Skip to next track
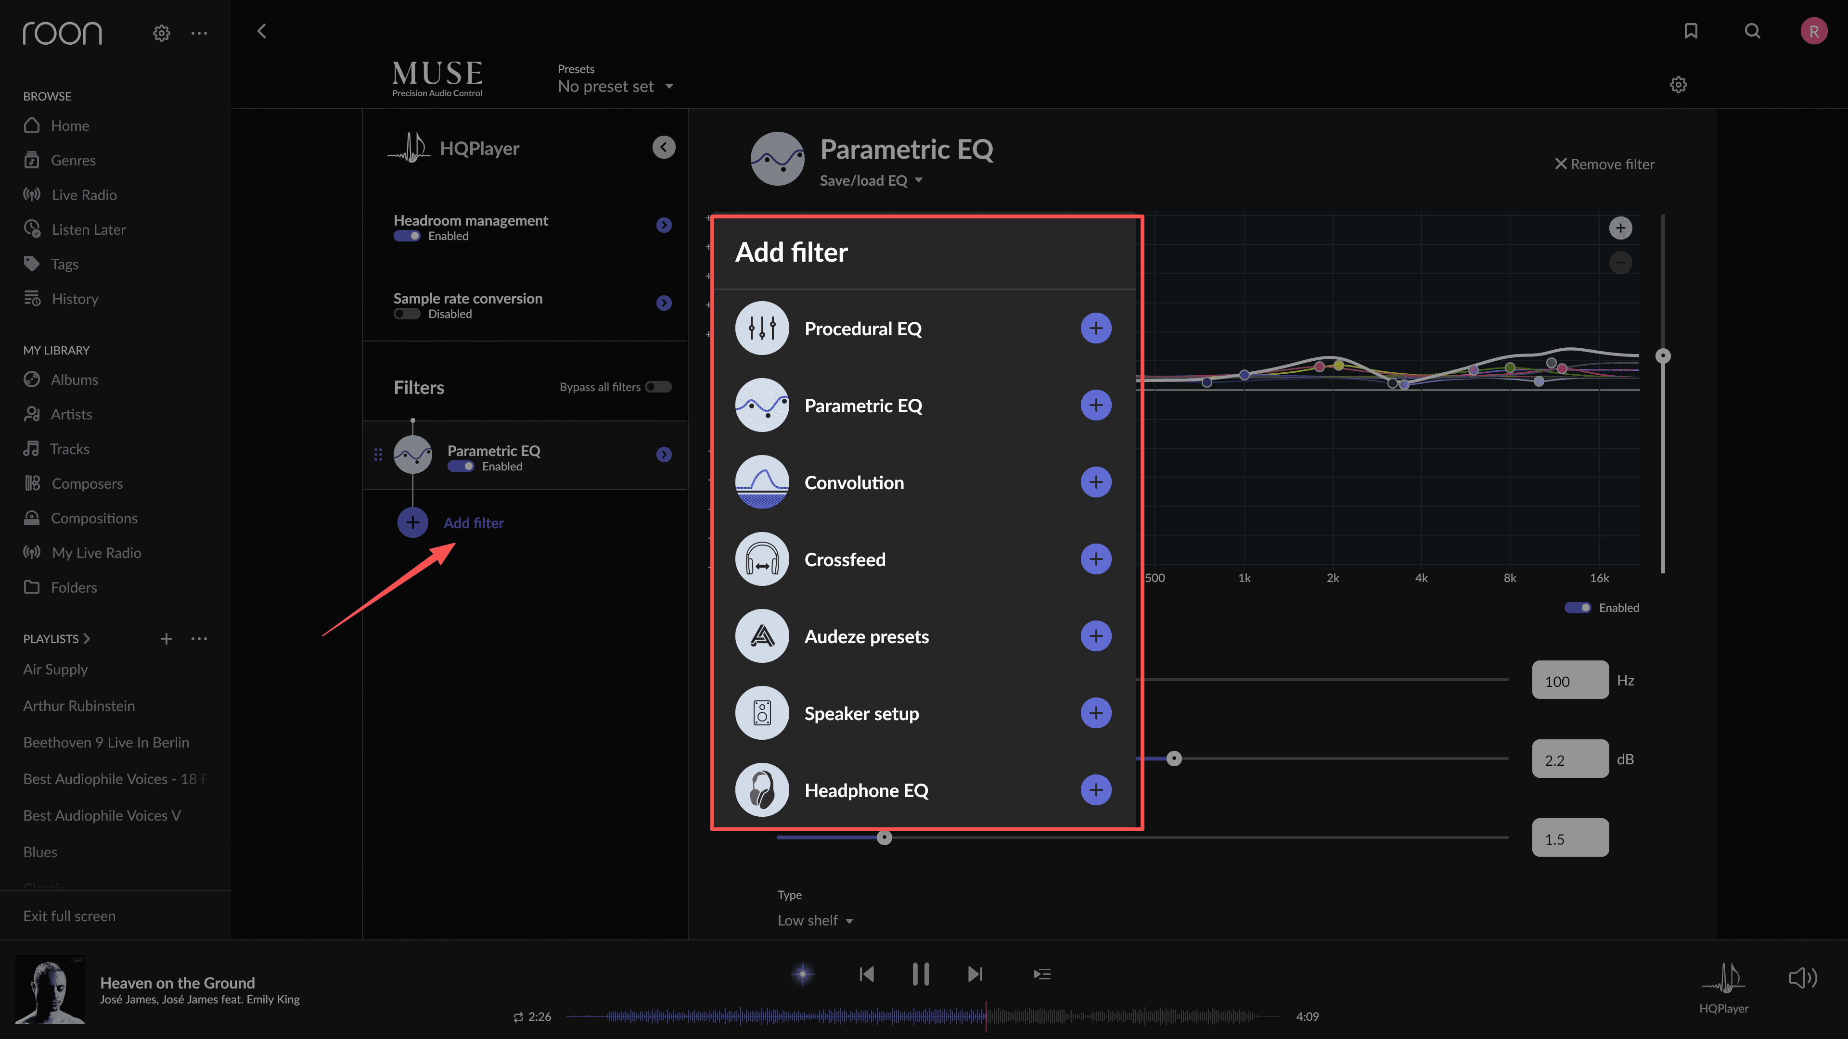 tap(974, 974)
